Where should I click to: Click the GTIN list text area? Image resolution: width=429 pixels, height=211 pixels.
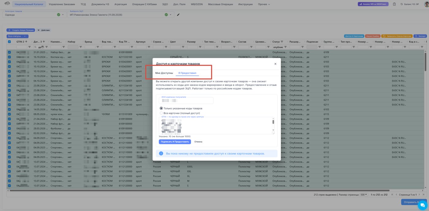click(x=216, y=125)
